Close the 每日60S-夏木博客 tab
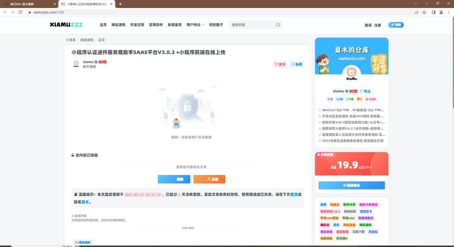The image size is (454, 247). 55,4
